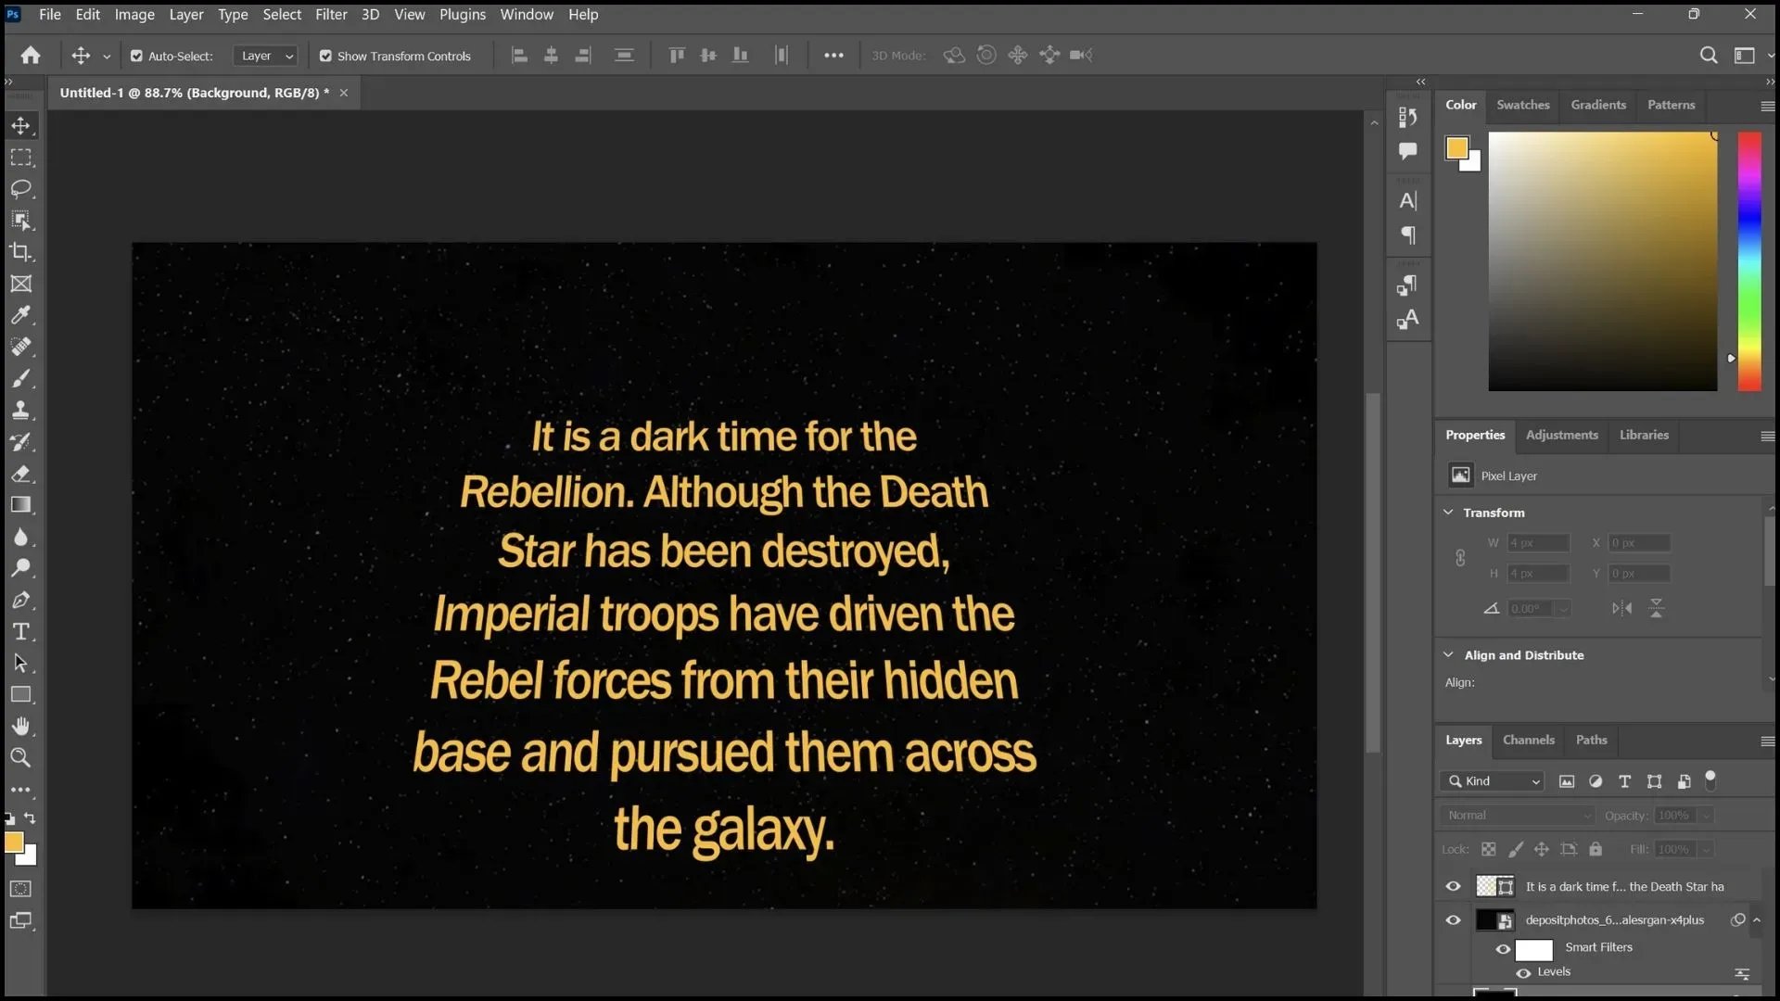Open Move tool preset picker arrow
This screenshot has width=1780, height=1001.
point(107,57)
